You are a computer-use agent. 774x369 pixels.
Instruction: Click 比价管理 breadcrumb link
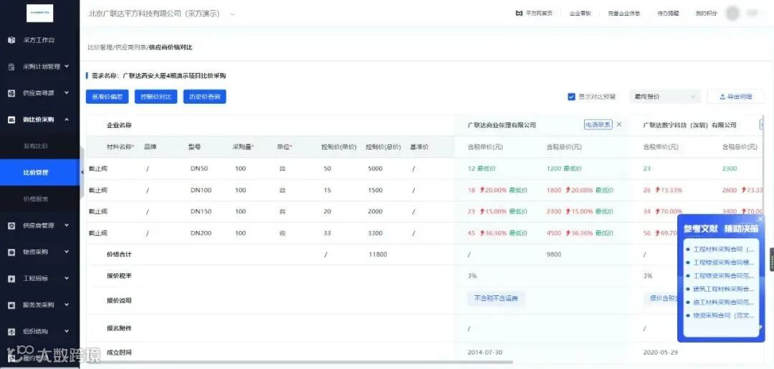coord(100,47)
